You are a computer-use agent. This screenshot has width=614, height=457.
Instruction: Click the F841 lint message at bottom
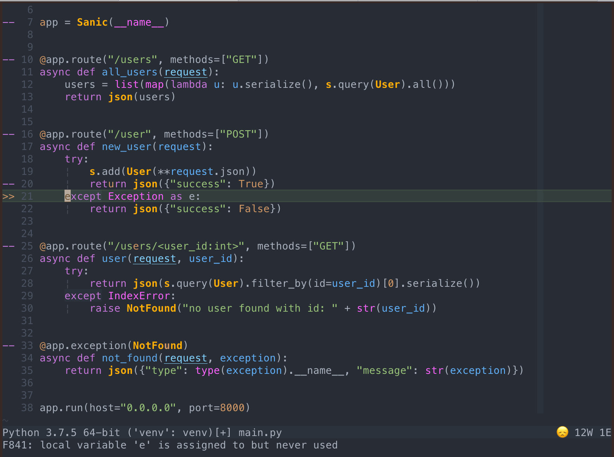pos(170,445)
